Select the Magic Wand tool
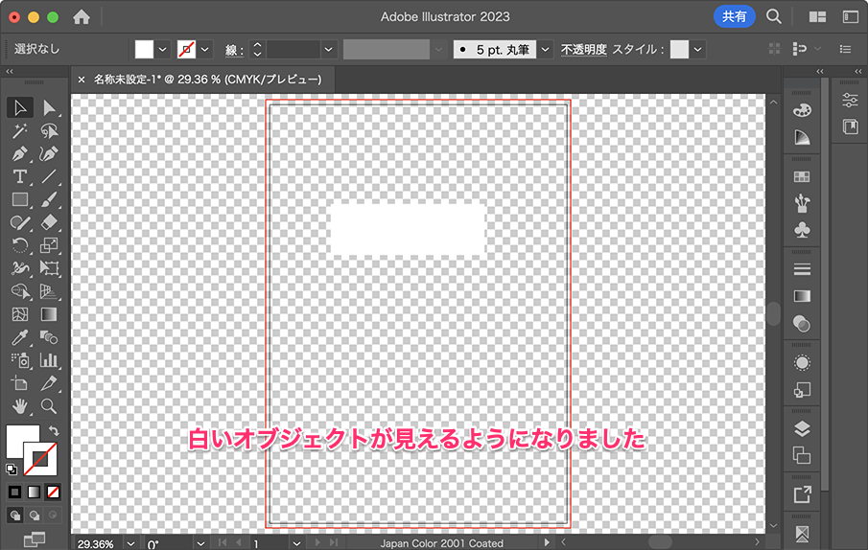868x550 pixels. [x=19, y=130]
